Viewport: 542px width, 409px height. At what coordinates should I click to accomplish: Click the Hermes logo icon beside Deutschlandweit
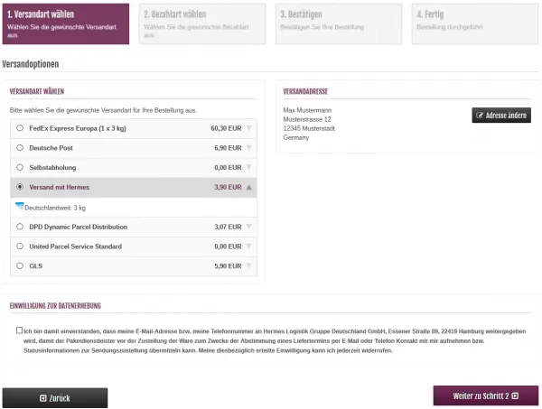click(20, 207)
